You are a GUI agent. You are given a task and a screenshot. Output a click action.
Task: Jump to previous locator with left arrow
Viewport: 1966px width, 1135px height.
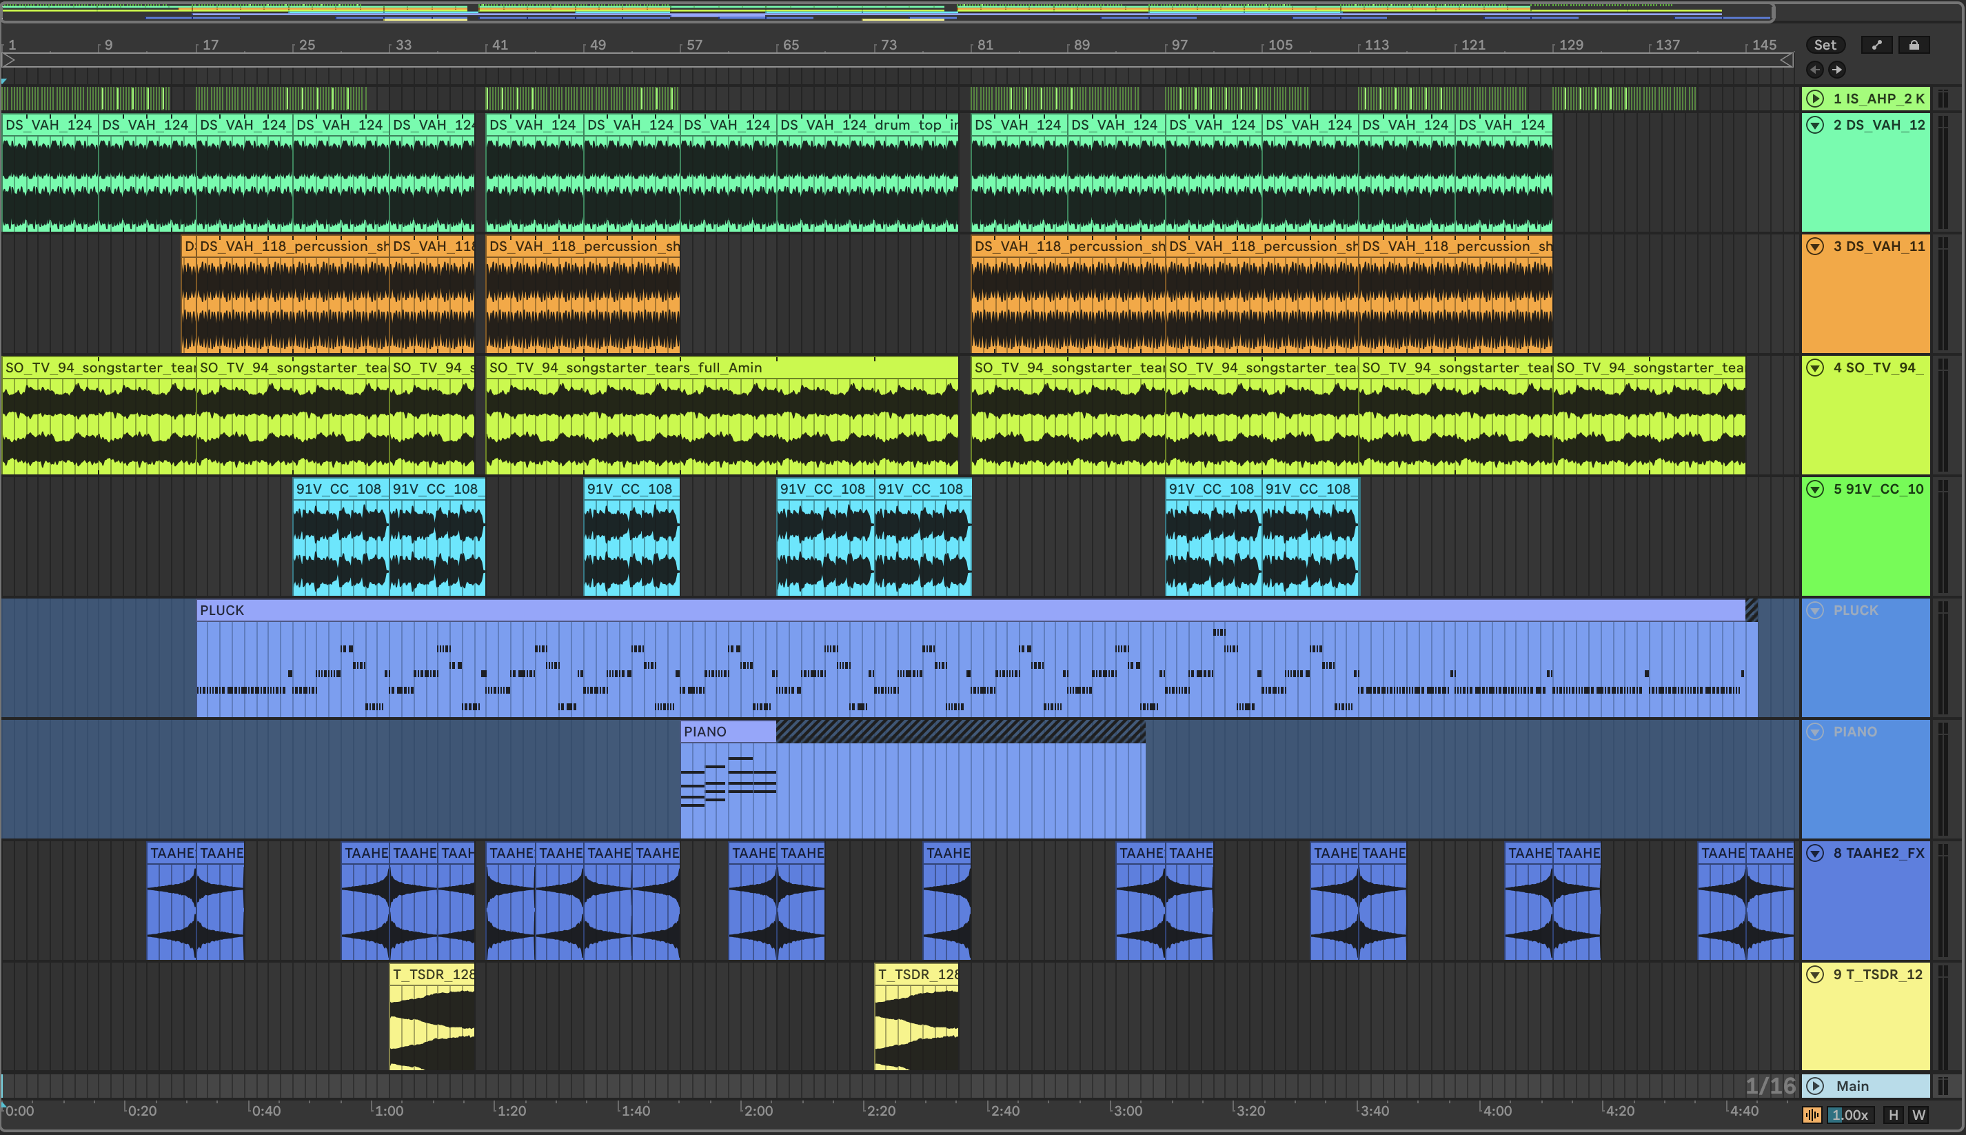(x=1815, y=70)
